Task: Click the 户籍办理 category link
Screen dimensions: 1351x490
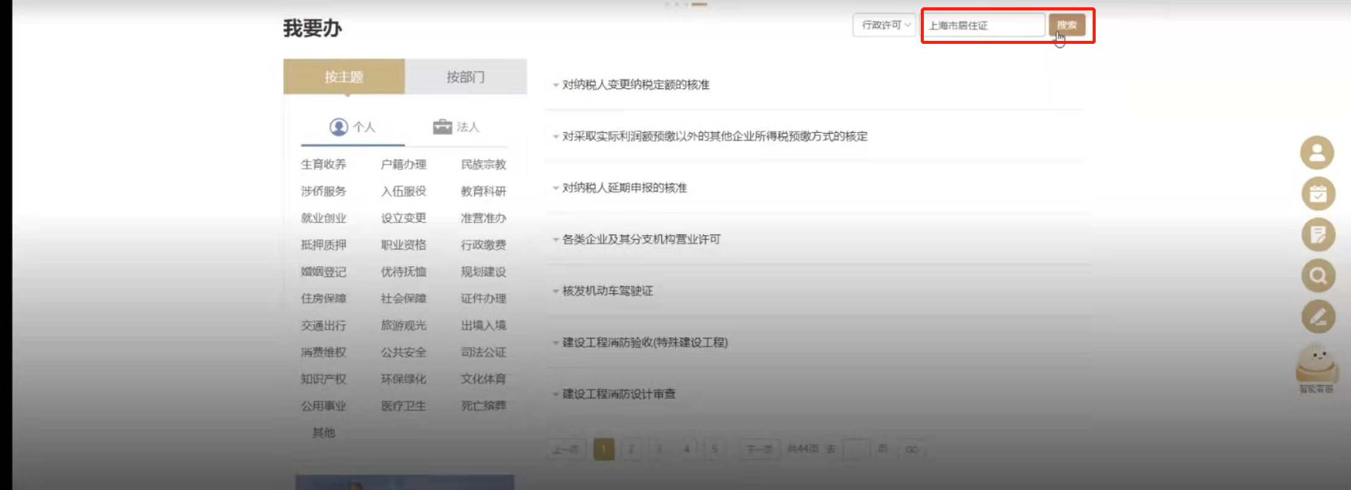Action: pos(403,165)
